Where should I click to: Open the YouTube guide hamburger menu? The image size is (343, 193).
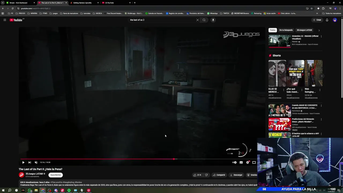[x=5, y=20]
